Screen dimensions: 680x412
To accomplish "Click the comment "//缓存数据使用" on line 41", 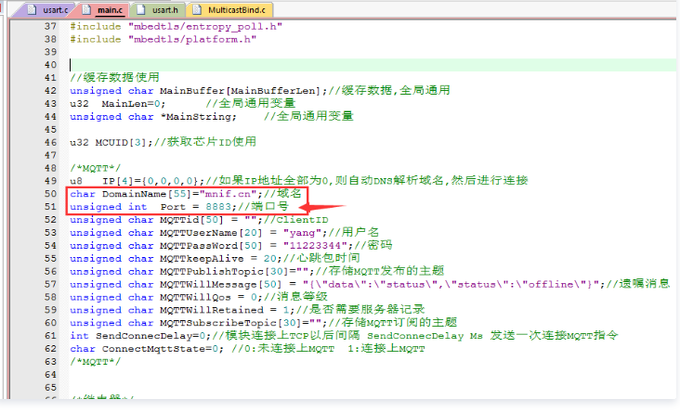I will pos(115,78).
